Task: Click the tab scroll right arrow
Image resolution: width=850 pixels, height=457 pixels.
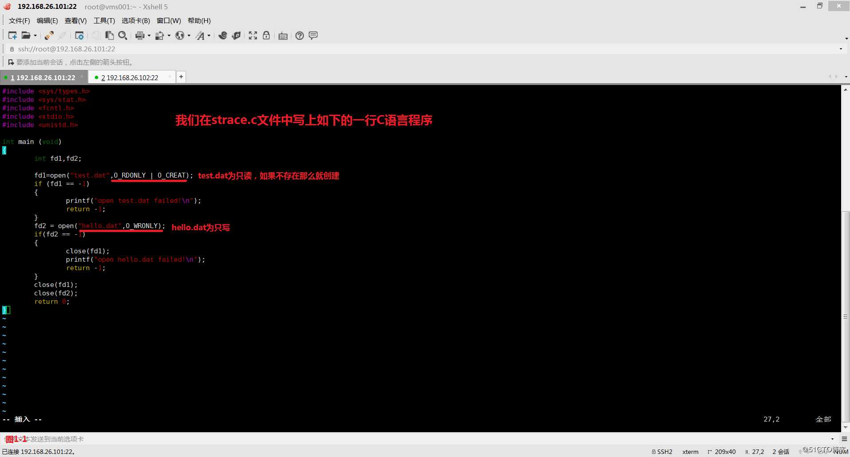Action: click(x=836, y=77)
